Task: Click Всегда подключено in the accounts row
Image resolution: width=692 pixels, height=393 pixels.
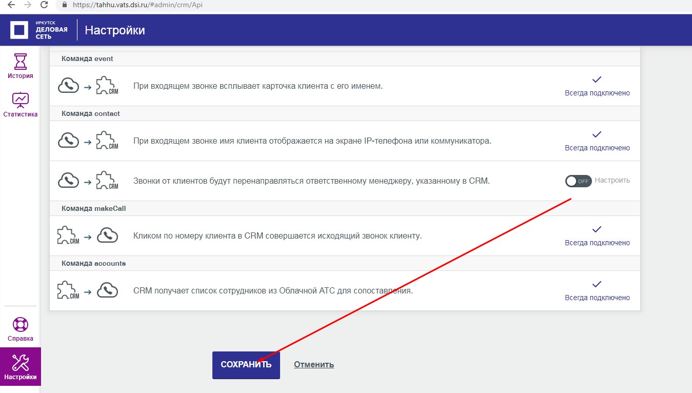Action: [x=597, y=298]
